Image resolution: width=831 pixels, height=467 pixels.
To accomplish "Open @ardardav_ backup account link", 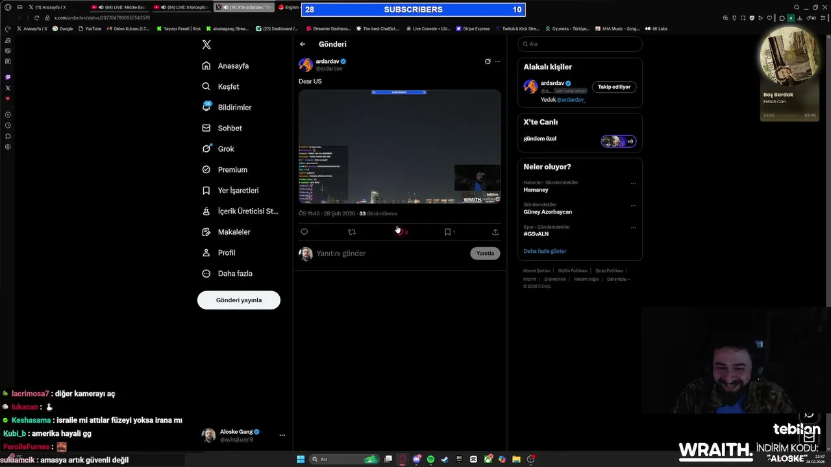I will (571, 100).
